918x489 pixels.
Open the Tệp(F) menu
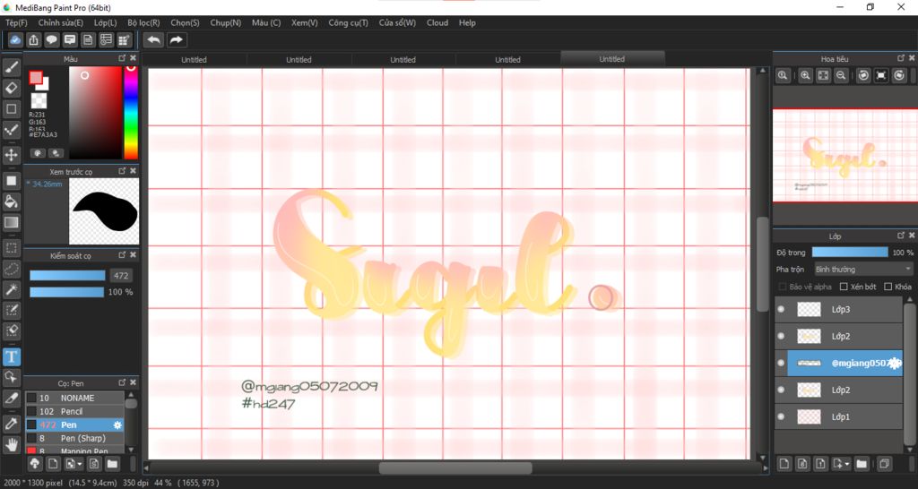coord(16,22)
